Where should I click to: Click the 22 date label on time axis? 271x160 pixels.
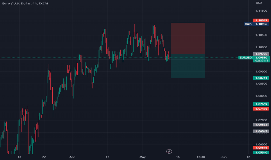point(44,157)
